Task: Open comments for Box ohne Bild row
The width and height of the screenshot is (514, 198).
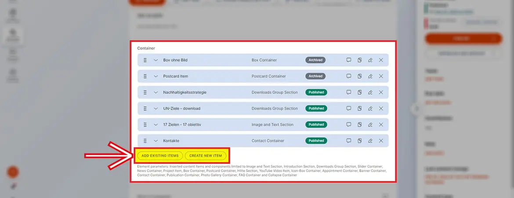Action: (x=349, y=60)
